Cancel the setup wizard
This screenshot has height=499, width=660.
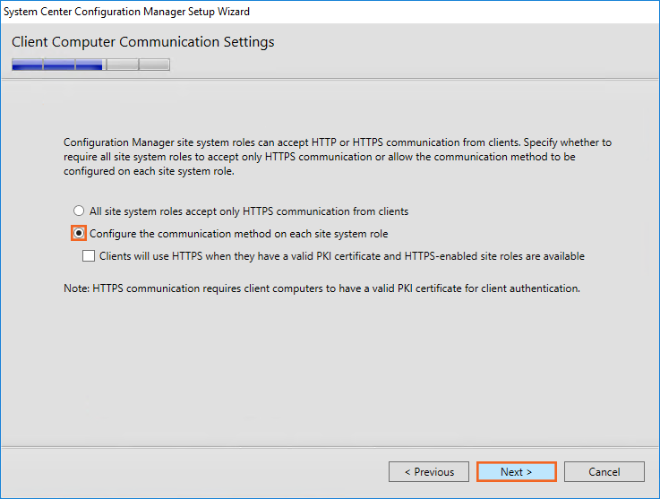604,472
